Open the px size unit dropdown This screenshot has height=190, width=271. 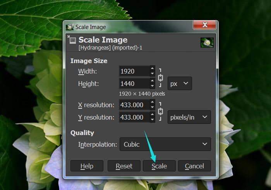(180, 84)
